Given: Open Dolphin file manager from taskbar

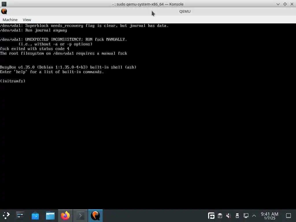Looking at the screenshot, I should click(x=50, y=216).
